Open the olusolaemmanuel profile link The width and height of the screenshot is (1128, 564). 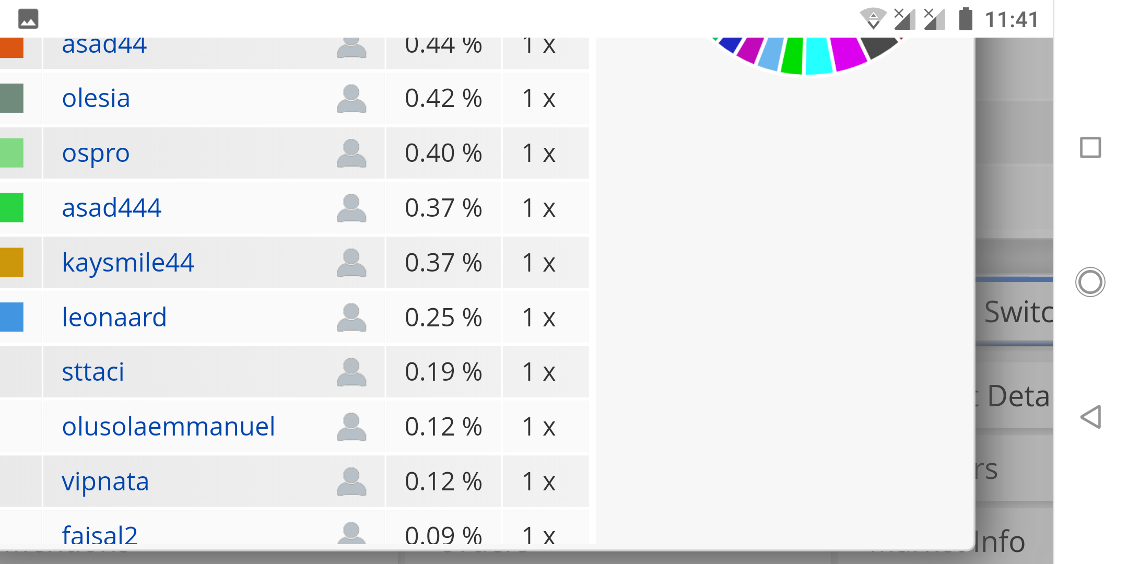[168, 427]
